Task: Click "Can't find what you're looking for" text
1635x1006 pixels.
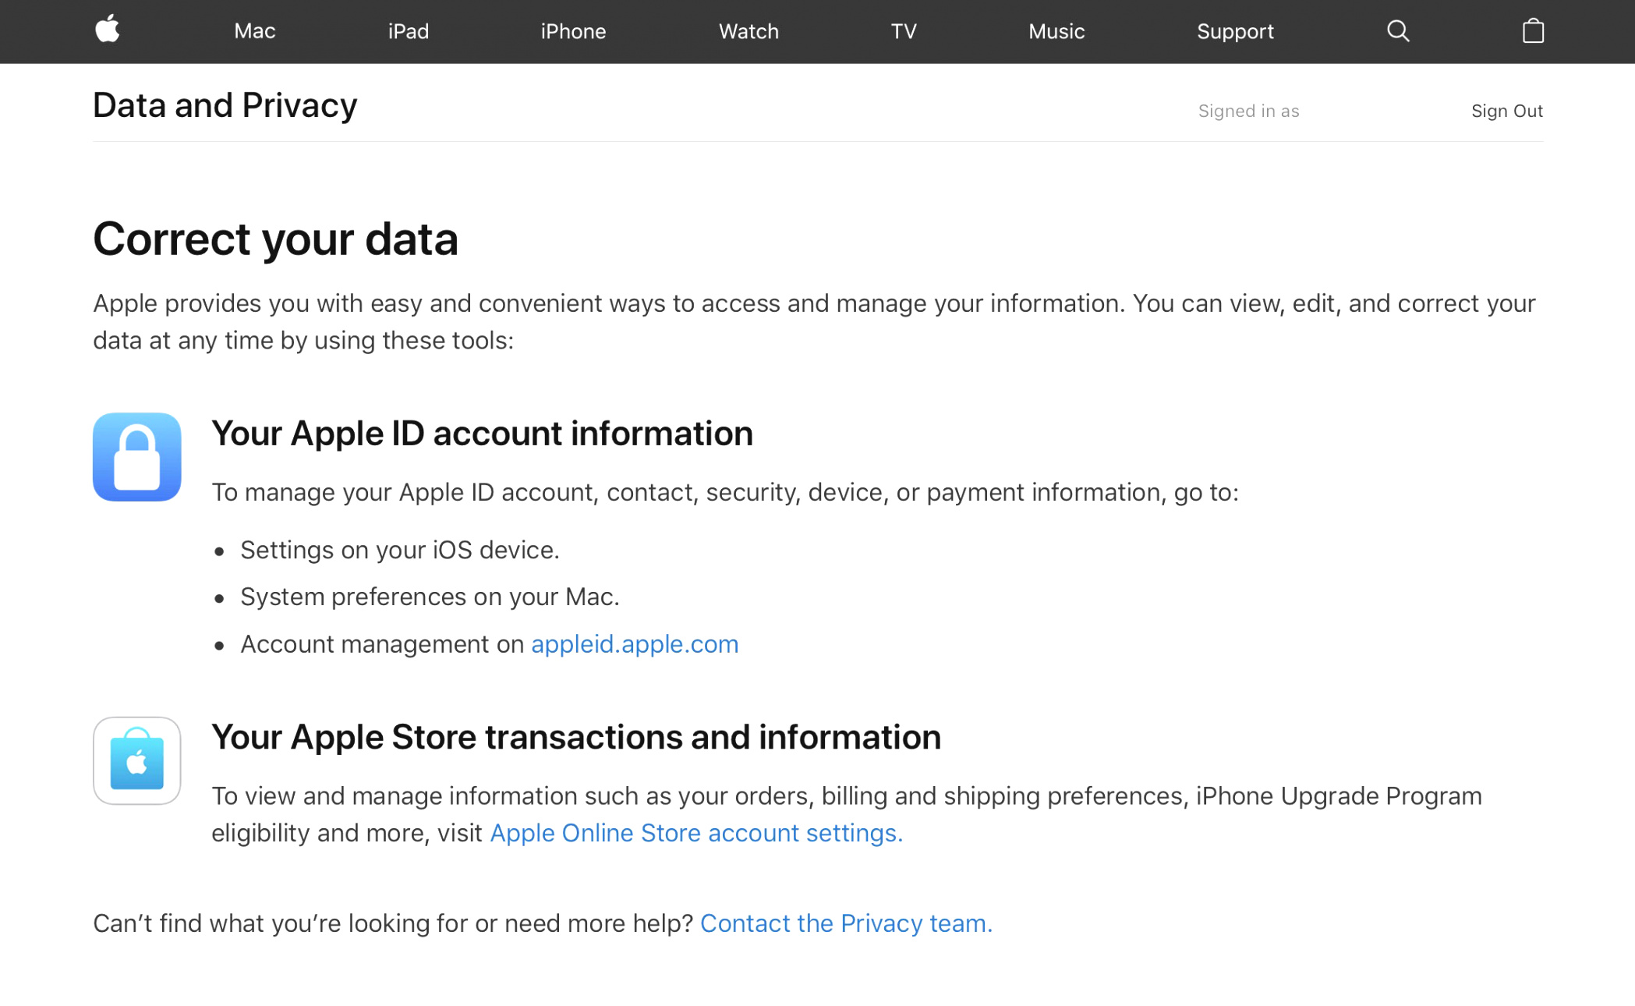Action: [393, 923]
